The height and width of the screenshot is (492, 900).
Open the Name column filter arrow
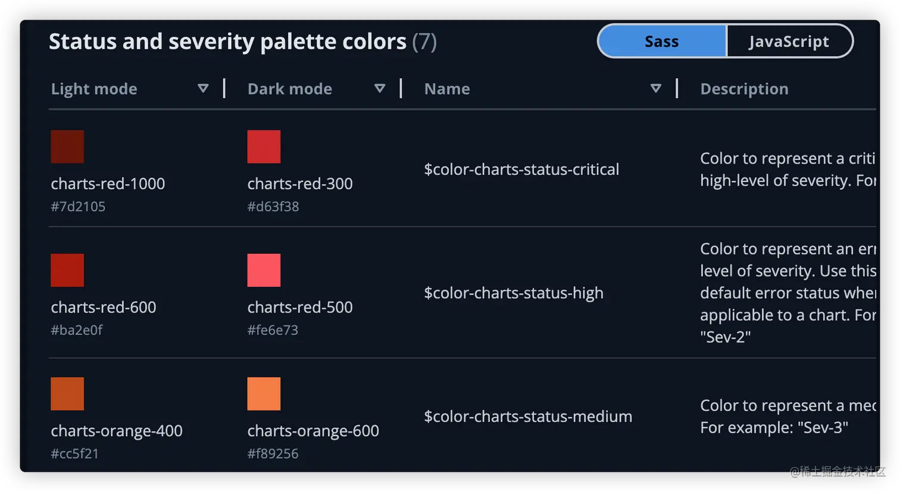click(x=656, y=89)
